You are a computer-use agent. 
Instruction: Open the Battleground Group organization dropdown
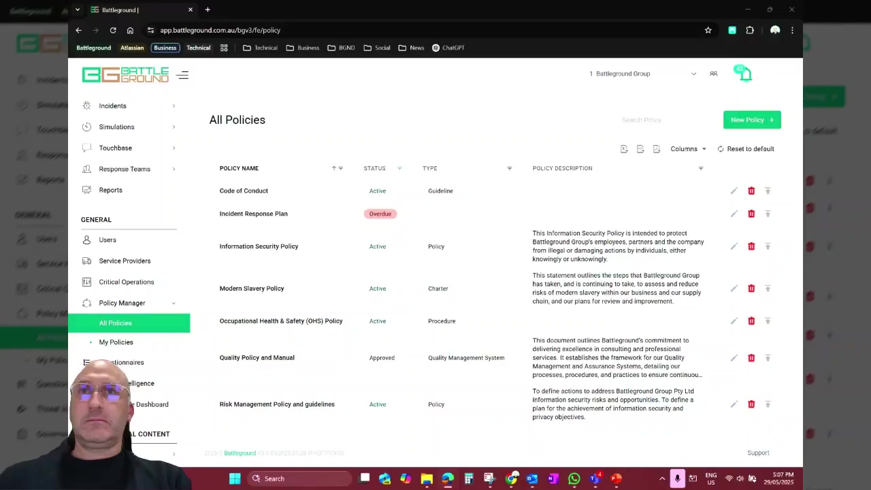[x=642, y=73]
